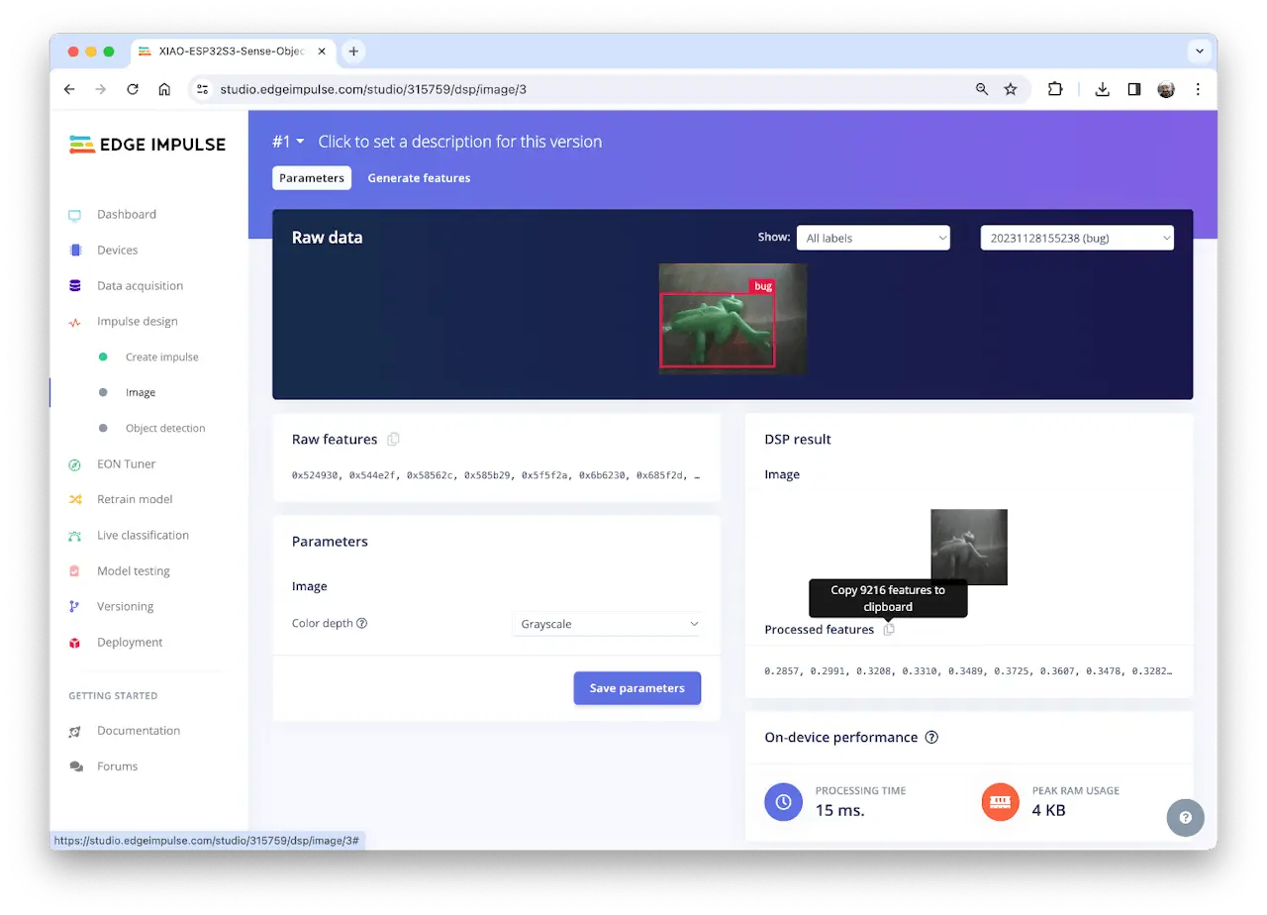Open the Grayscale color depth dropdown
1267x915 pixels.
click(607, 624)
